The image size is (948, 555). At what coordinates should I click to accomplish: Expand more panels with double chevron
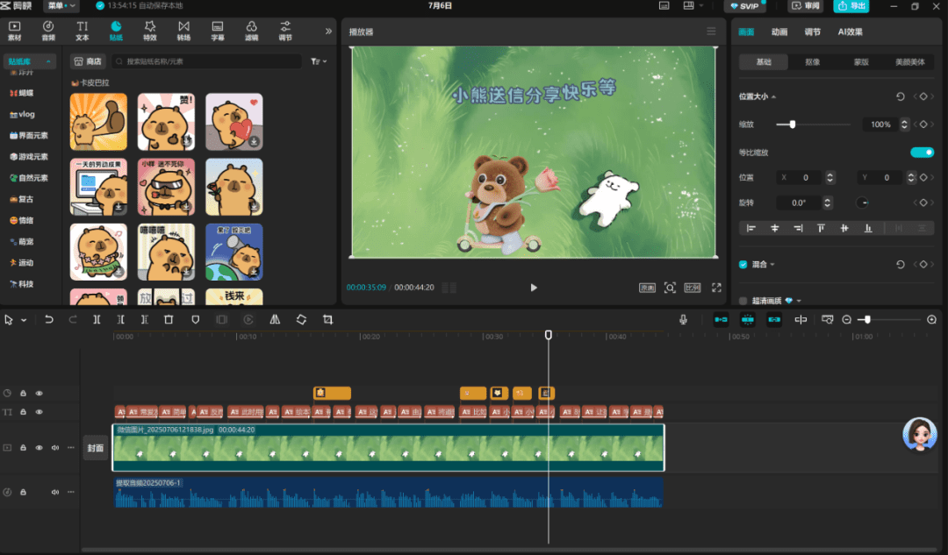(x=328, y=32)
